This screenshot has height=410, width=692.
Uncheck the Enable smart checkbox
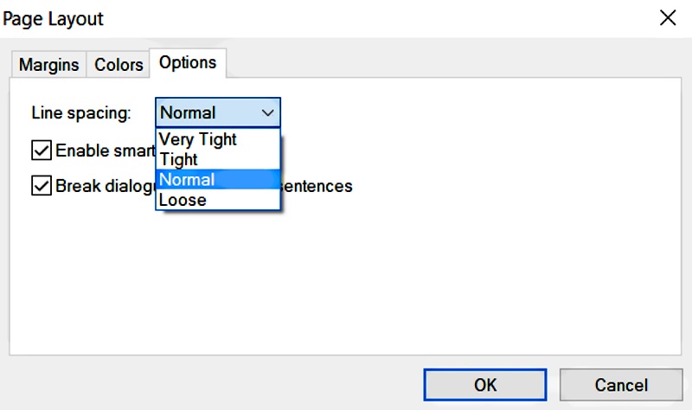pos(41,151)
